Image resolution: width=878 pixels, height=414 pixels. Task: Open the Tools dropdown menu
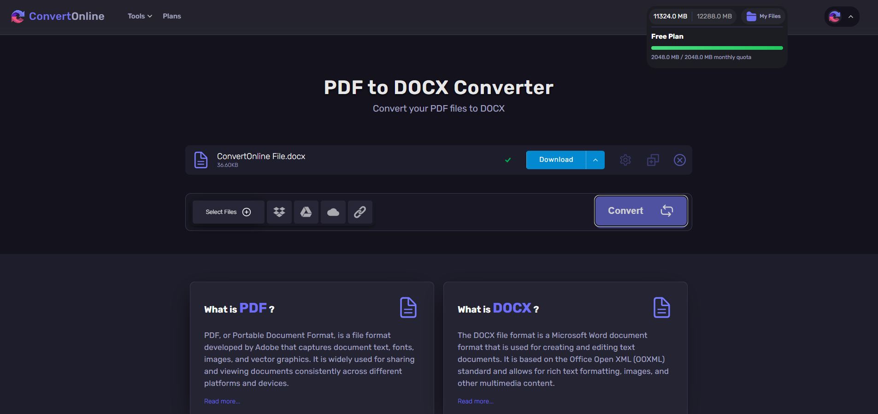140,16
